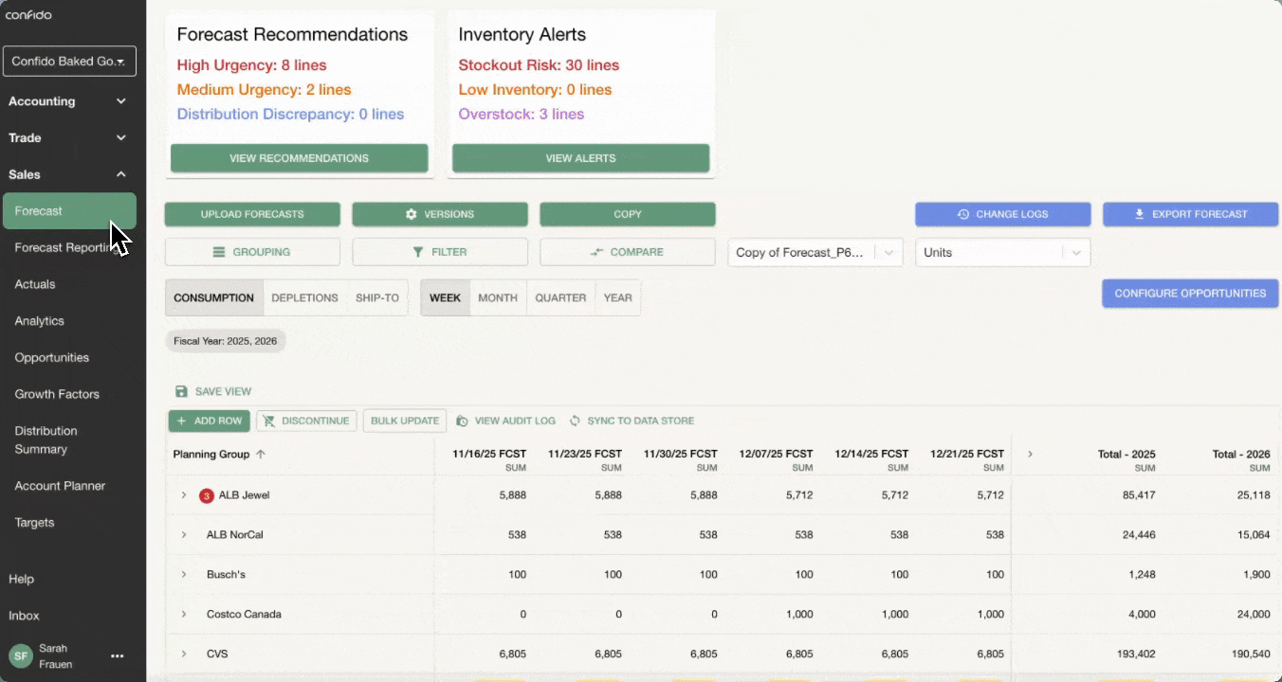The image size is (1282, 682).
Task: Click the three-dot menu beside Sarah Frauen
Action: (x=118, y=655)
